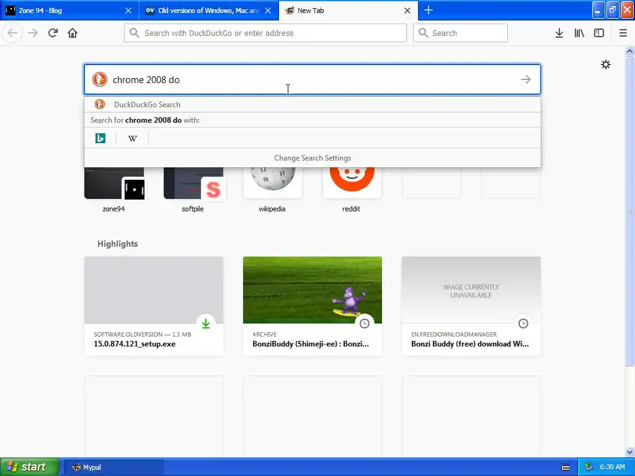The height and width of the screenshot is (476, 635).
Task: Open new tab page settings gear
Action: click(606, 64)
